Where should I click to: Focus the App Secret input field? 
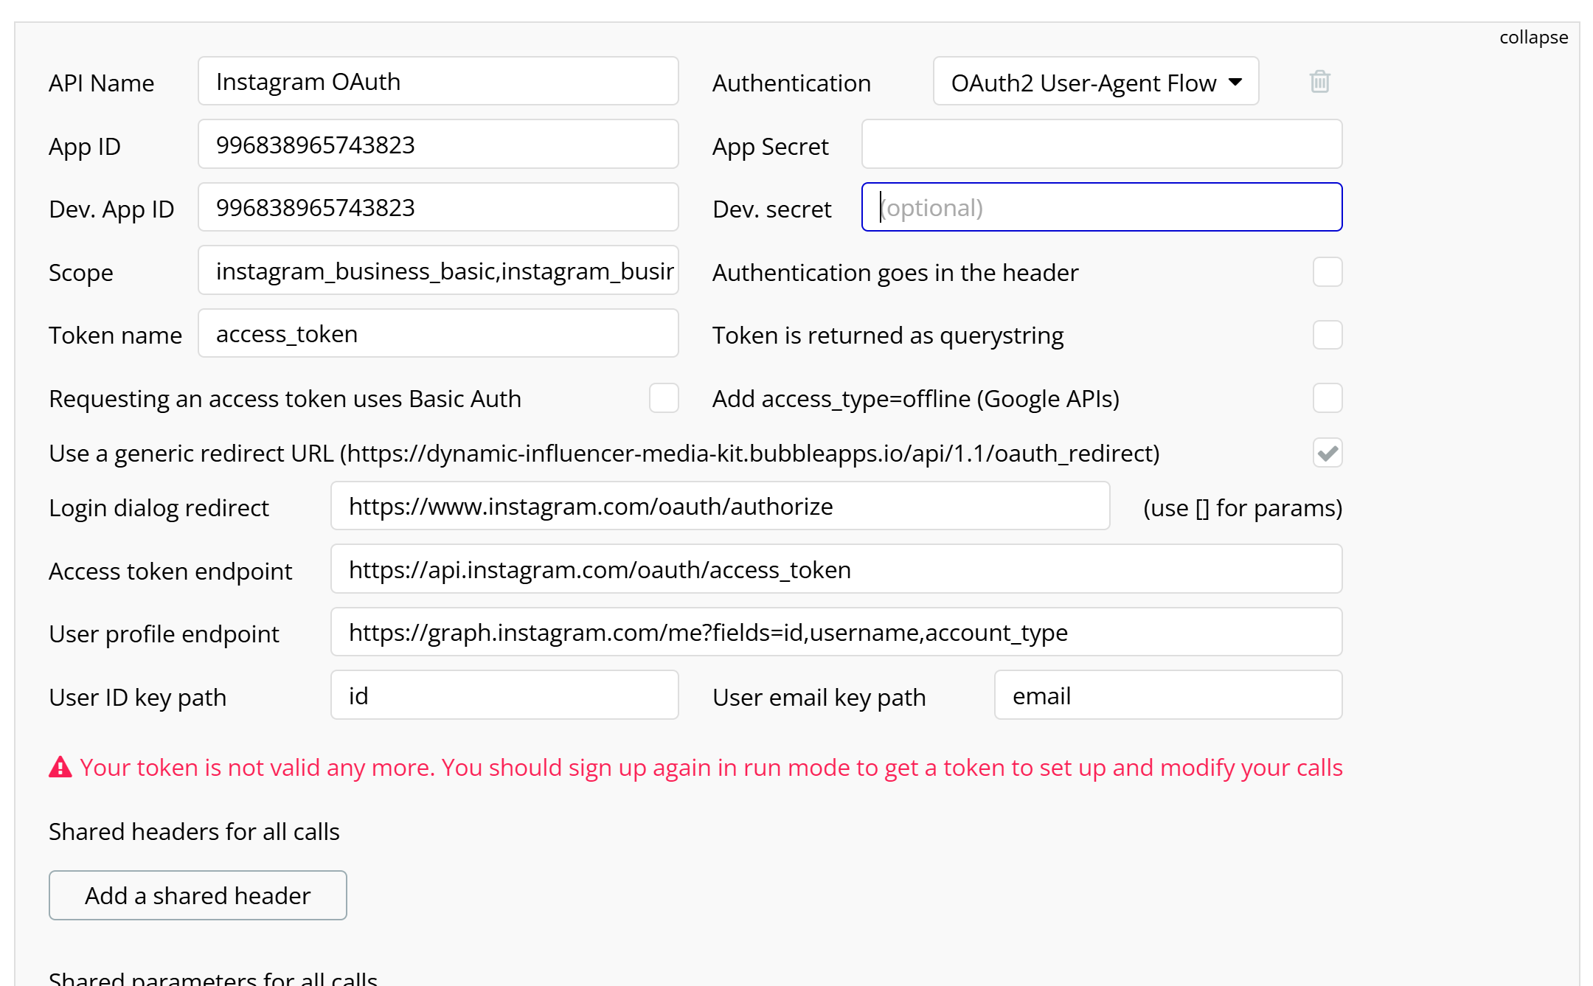click(x=1102, y=145)
